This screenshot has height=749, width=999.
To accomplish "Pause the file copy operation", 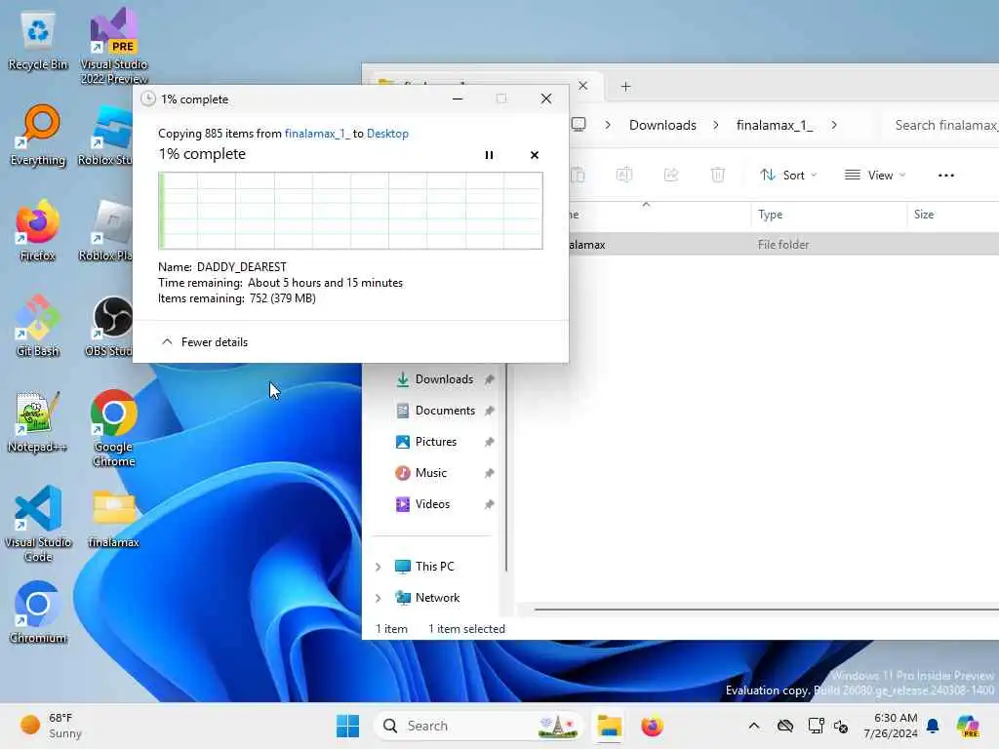I will coord(489,155).
